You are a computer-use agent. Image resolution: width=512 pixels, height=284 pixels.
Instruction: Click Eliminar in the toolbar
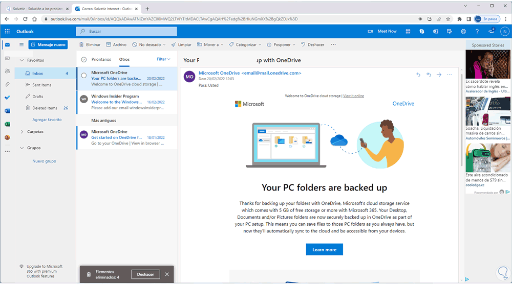pos(90,44)
